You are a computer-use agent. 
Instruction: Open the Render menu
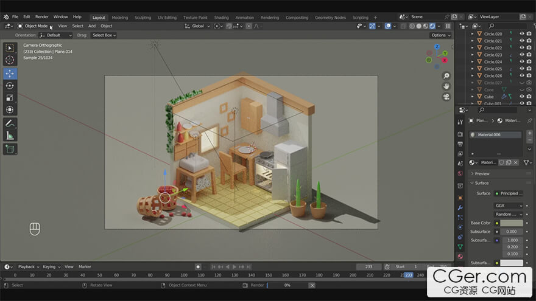[41, 17]
